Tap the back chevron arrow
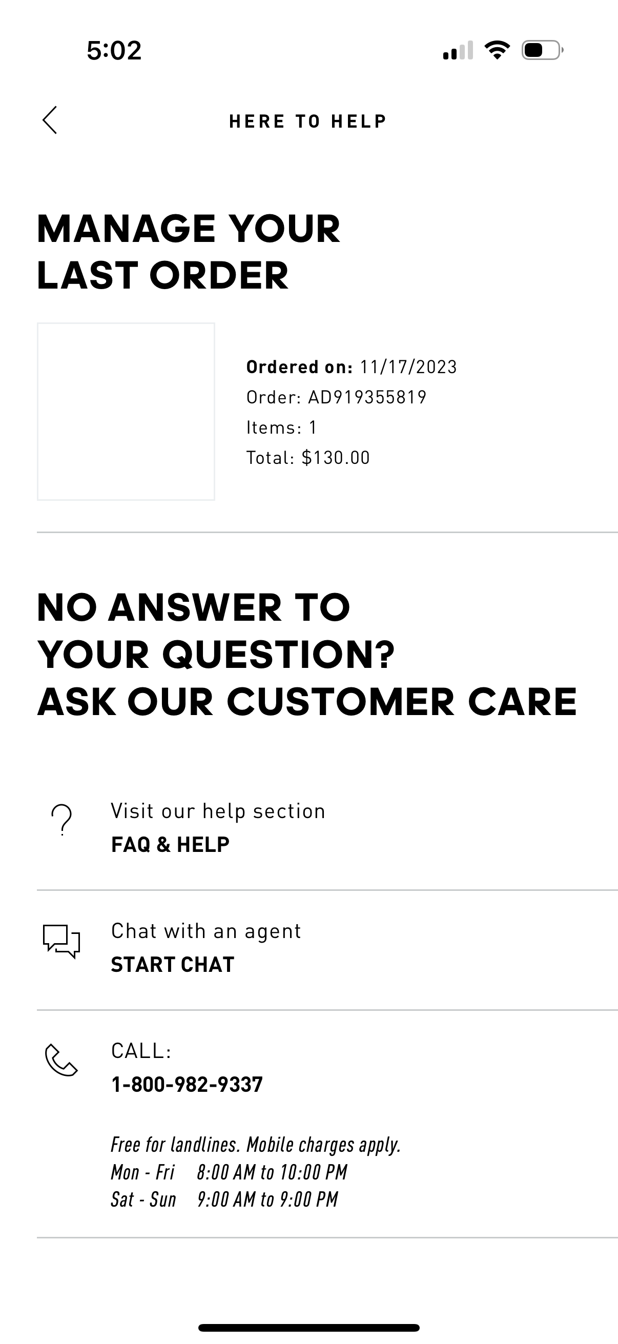Screen dimensions: 618x1344 (x=51, y=120)
